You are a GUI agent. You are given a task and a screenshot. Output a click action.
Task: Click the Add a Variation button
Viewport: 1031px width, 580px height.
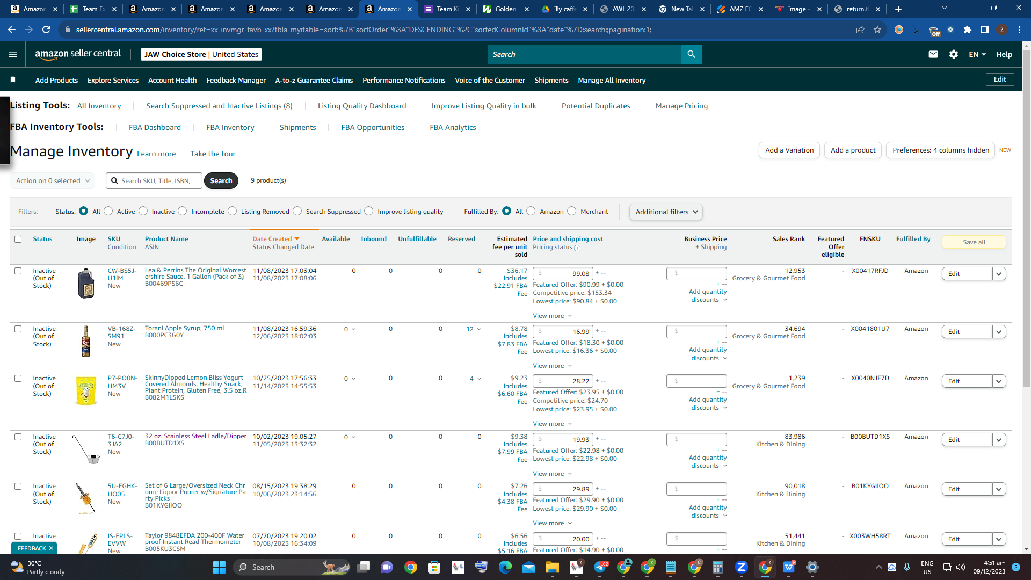789,150
